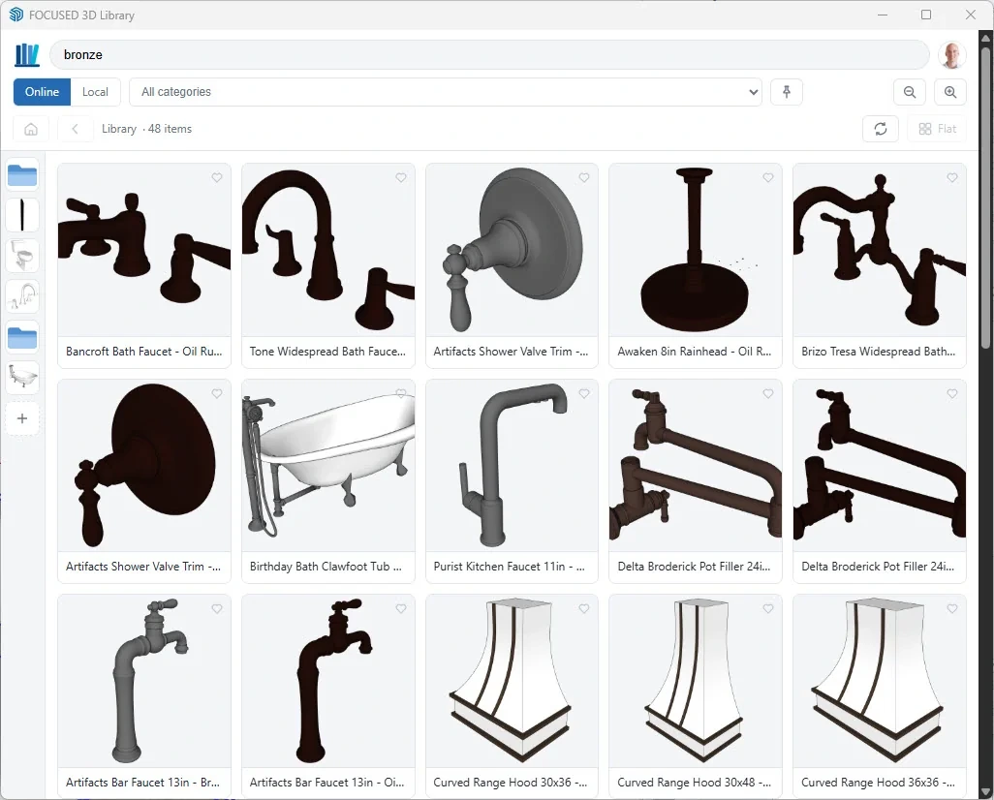Screen dimensions: 994x800
Task: Favorite the Curved Range Hood 30x36
Action: [584, 608]
